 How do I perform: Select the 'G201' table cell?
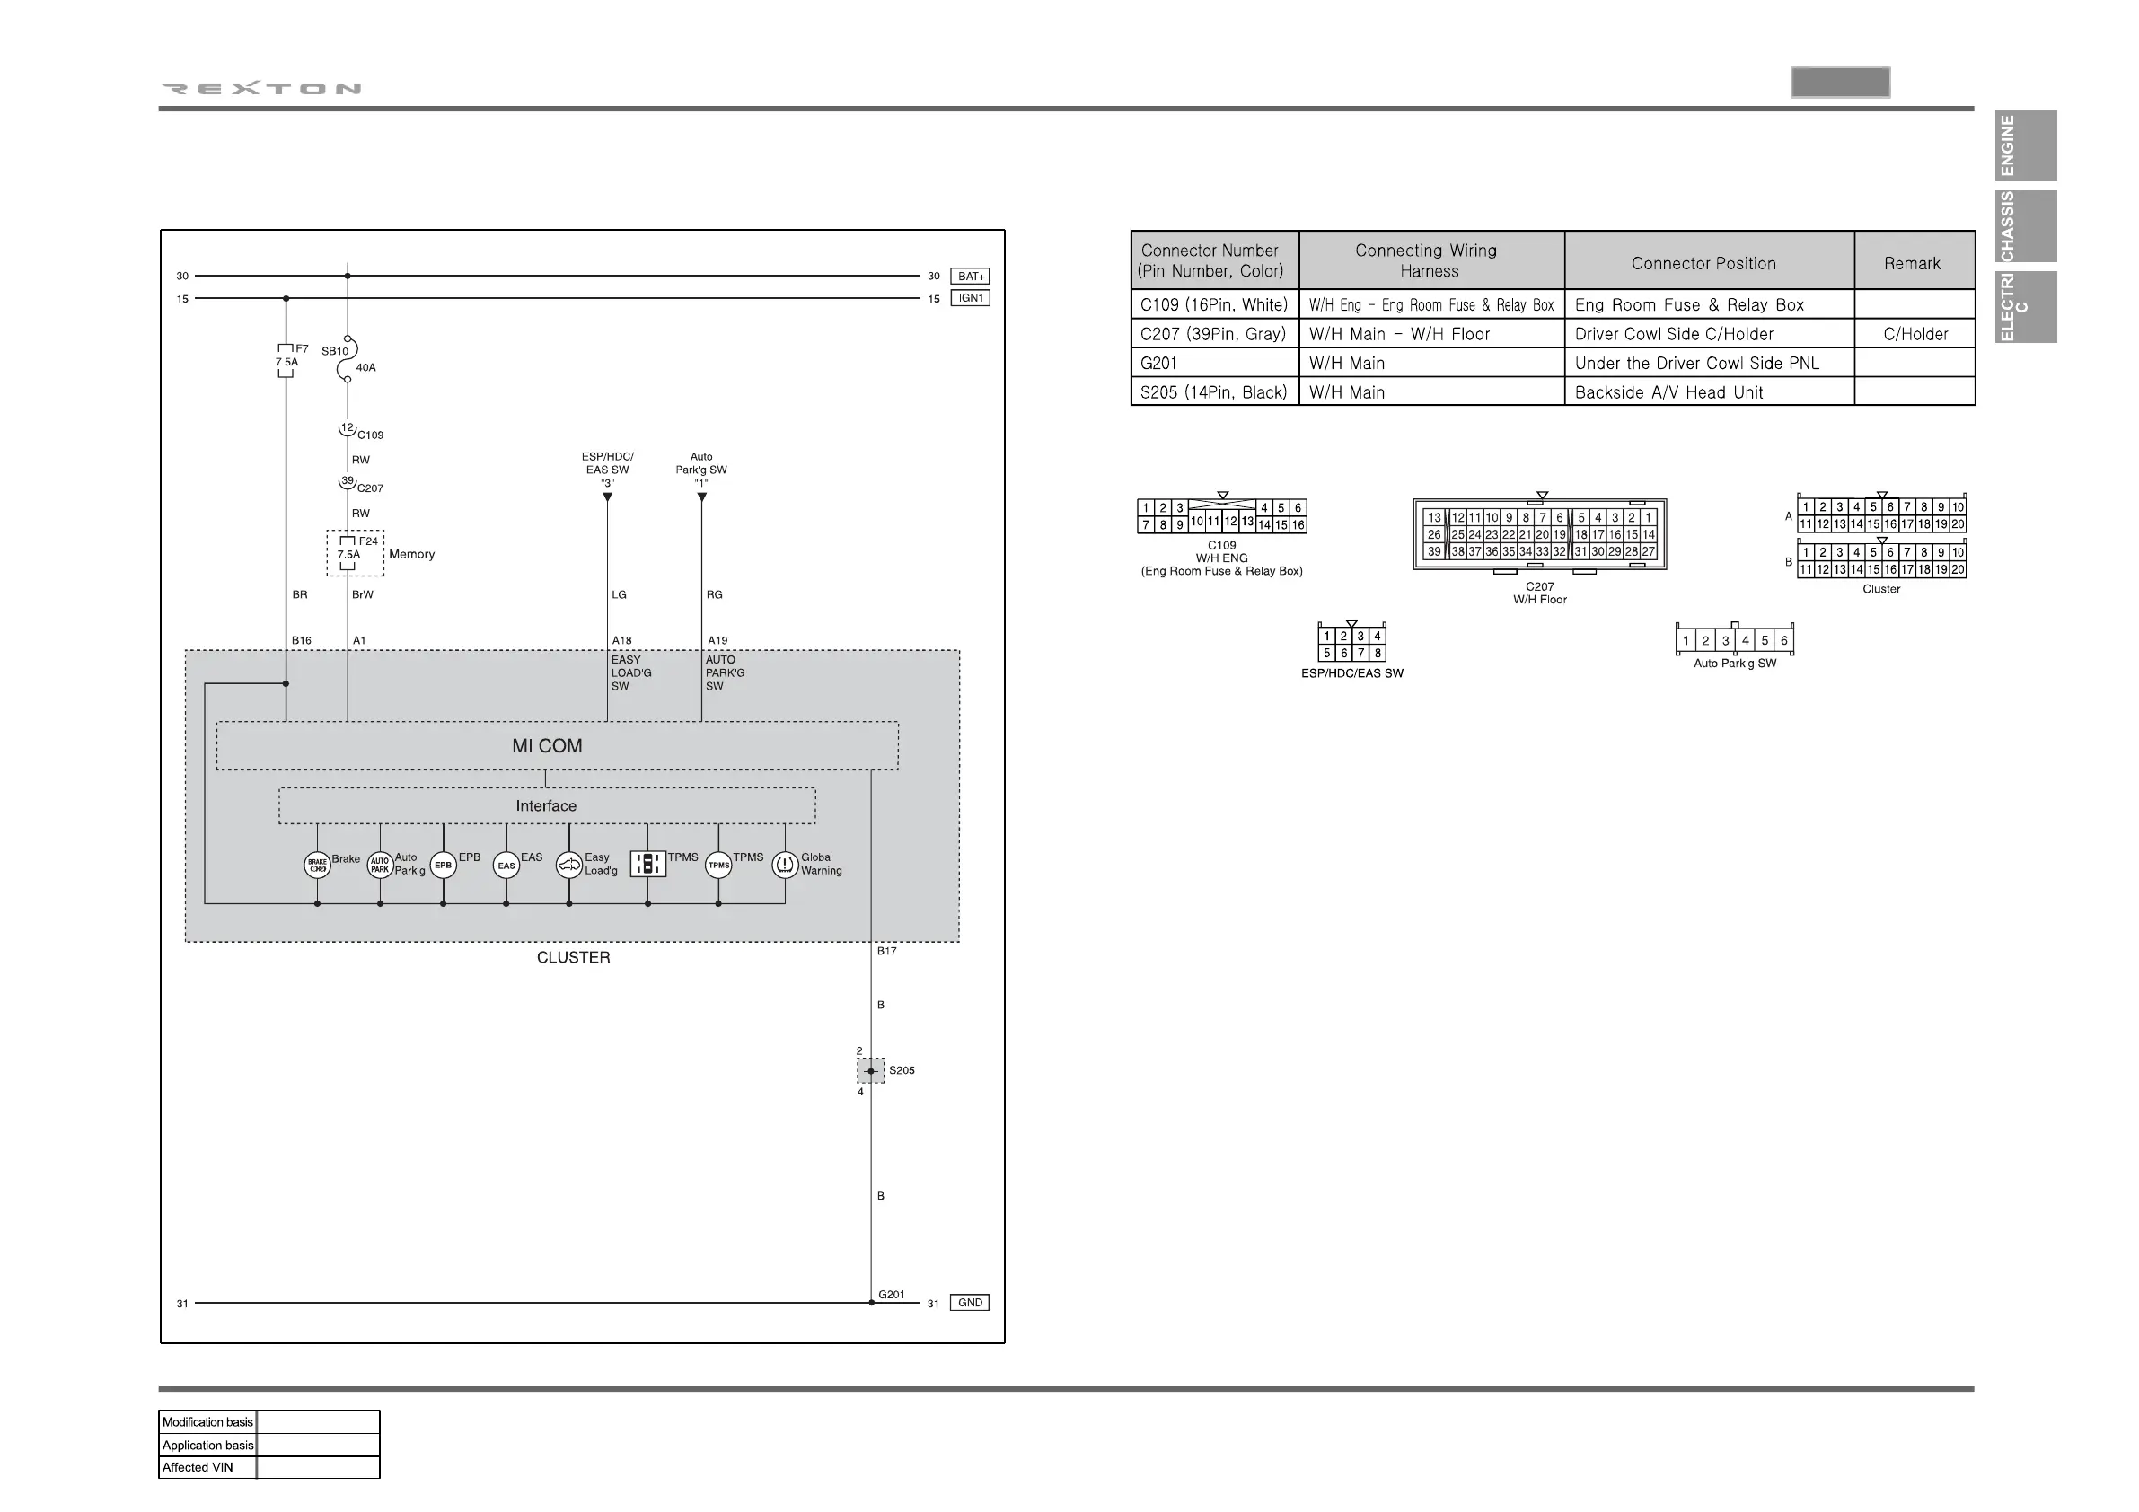click(1215, 363)
